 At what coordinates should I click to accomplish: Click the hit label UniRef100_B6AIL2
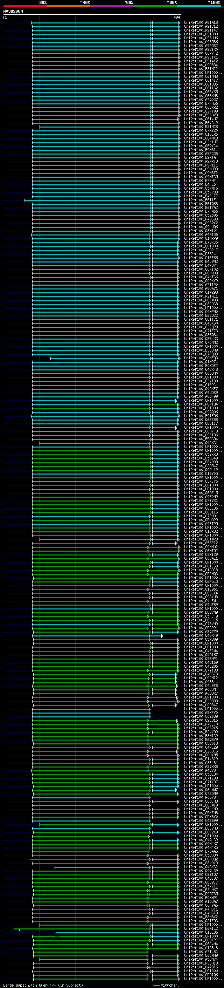tap(201, 928)
